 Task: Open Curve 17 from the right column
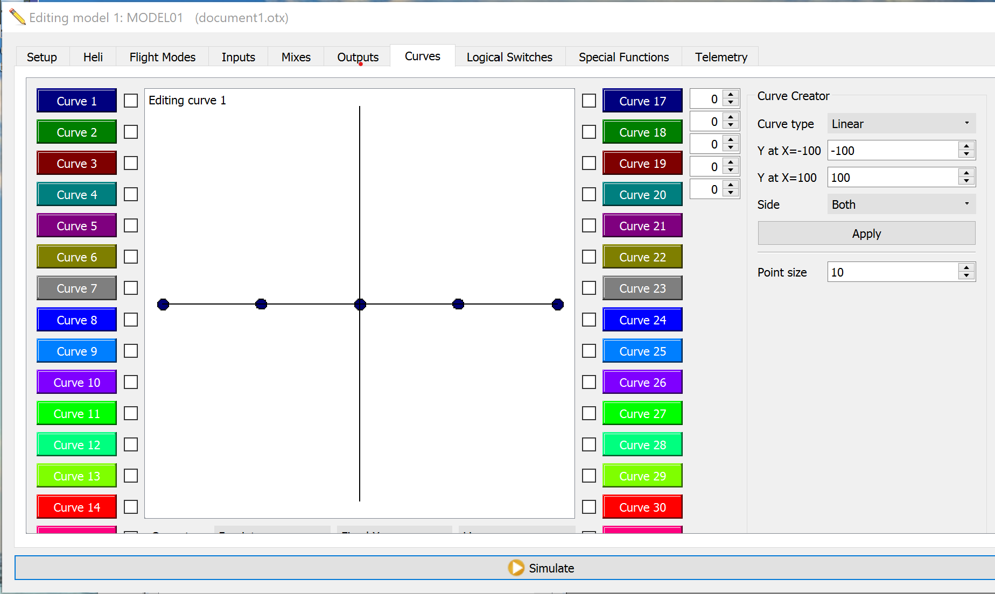pyautogui.click(x=642, y=101)
